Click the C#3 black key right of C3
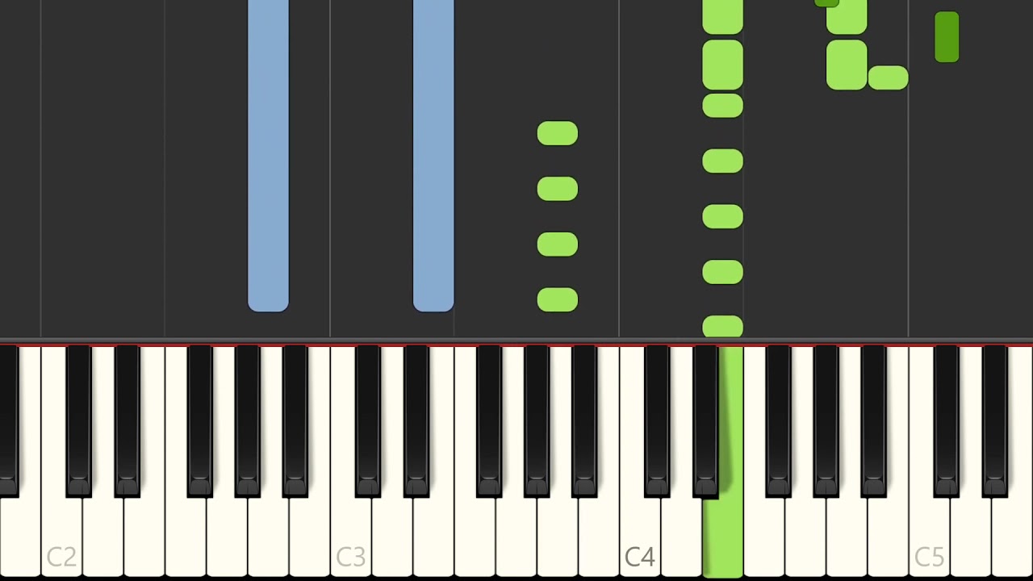Viewport: 1033px width, 581px height. tap(368, 420)
